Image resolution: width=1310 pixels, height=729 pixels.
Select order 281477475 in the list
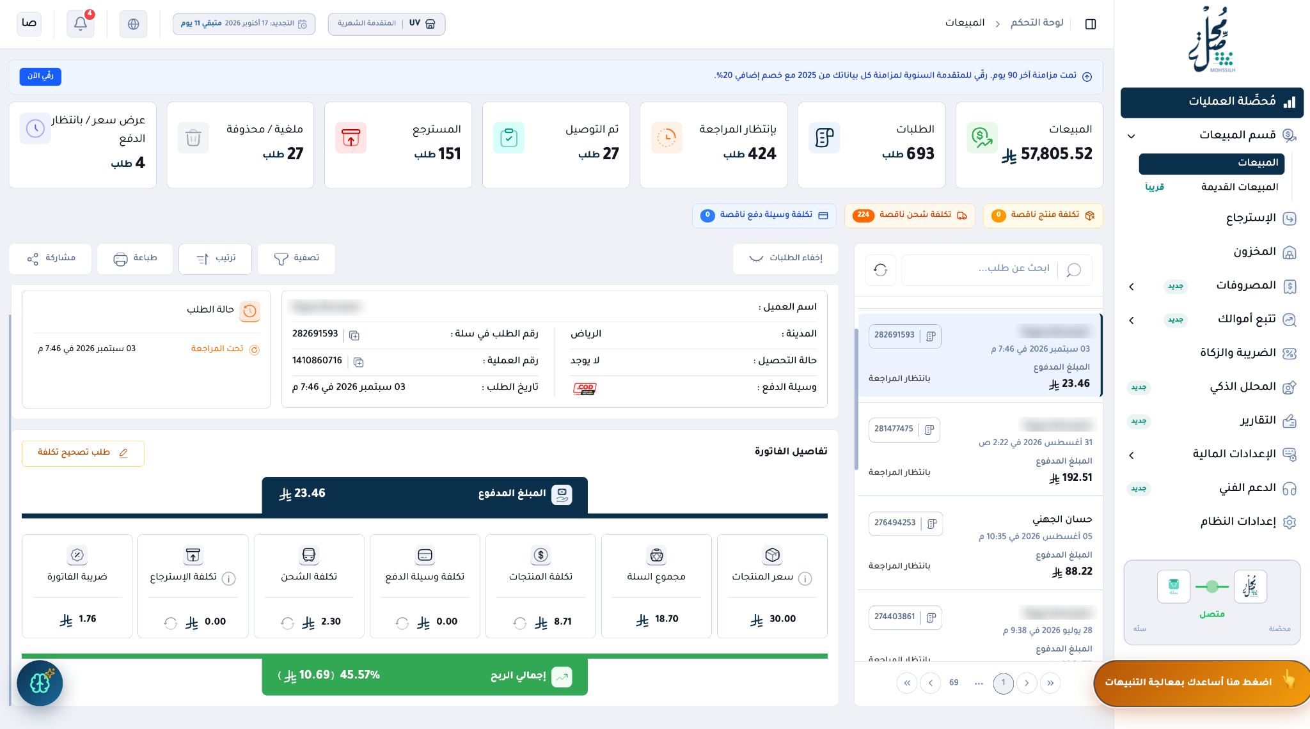[980, 449]
